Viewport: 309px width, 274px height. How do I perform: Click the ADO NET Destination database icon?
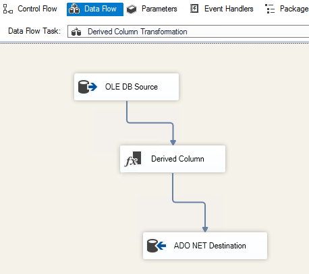click(157, 246)
